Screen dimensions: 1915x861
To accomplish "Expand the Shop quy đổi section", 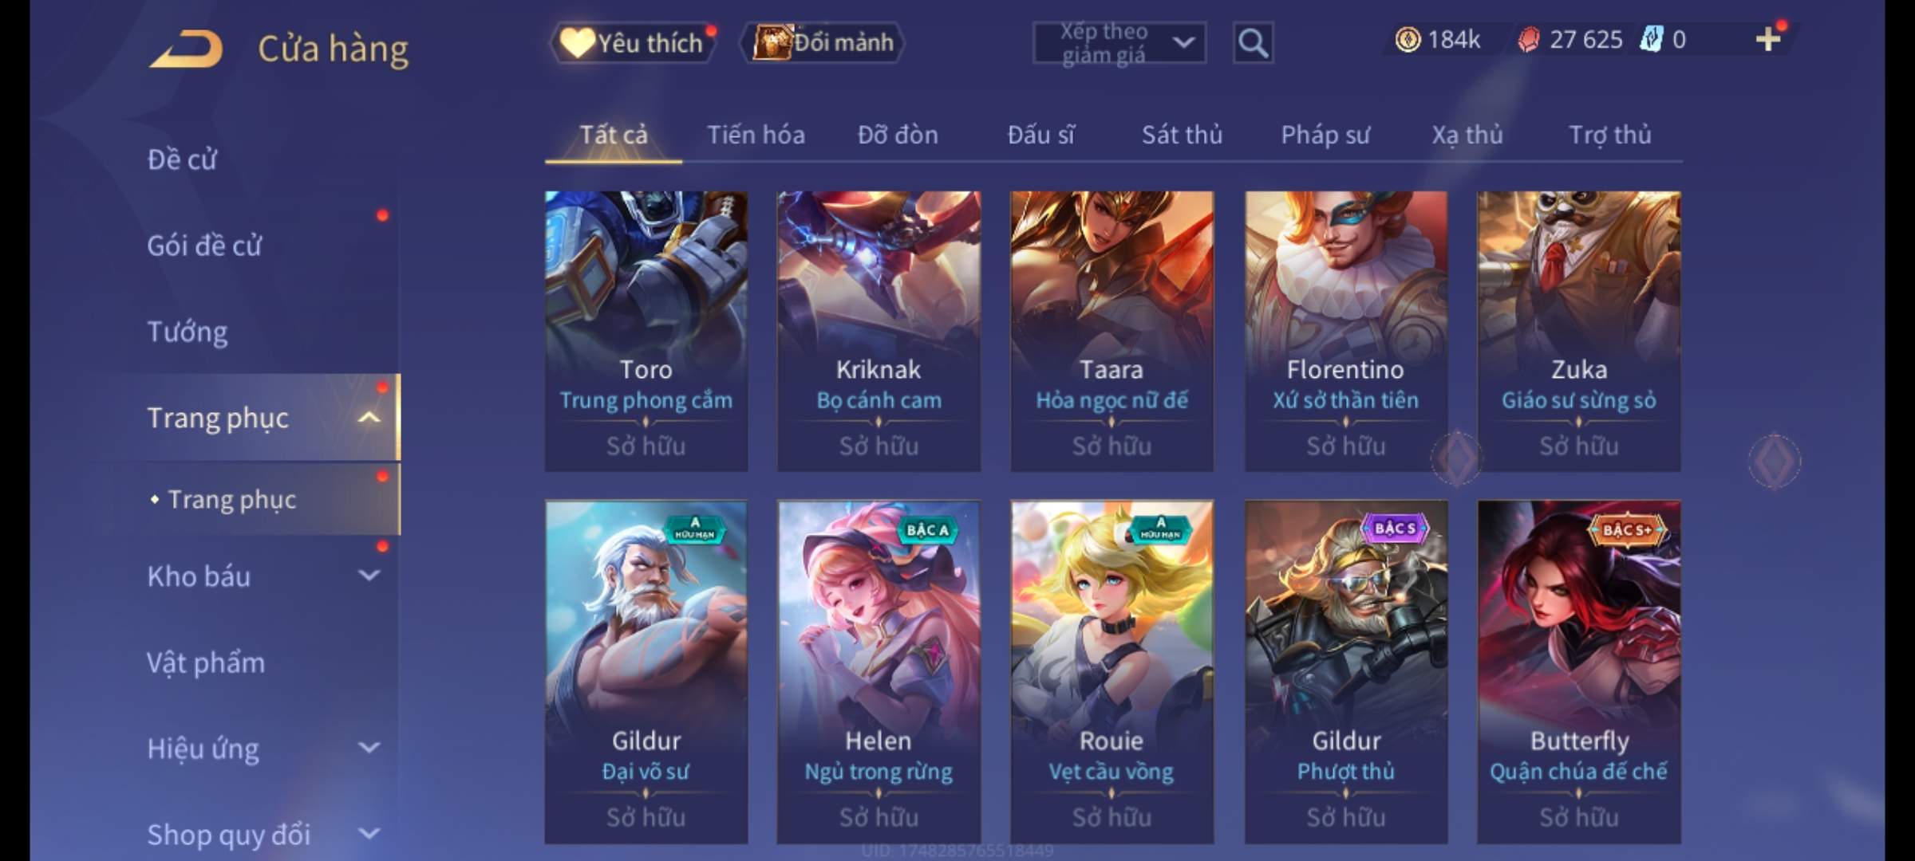I will click(x=369, y=834).
